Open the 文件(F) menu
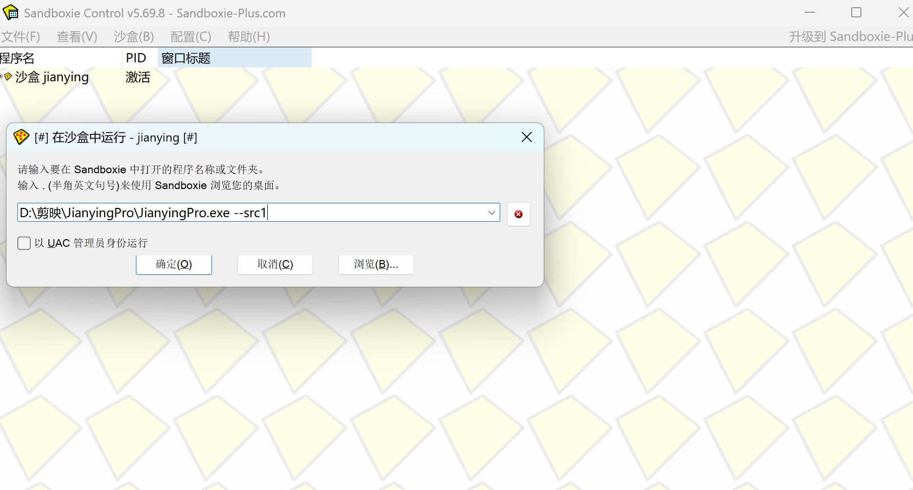The width and height of the screenshot is (913, 490). 20,37
